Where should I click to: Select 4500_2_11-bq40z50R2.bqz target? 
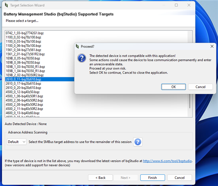tap(24, 109)
